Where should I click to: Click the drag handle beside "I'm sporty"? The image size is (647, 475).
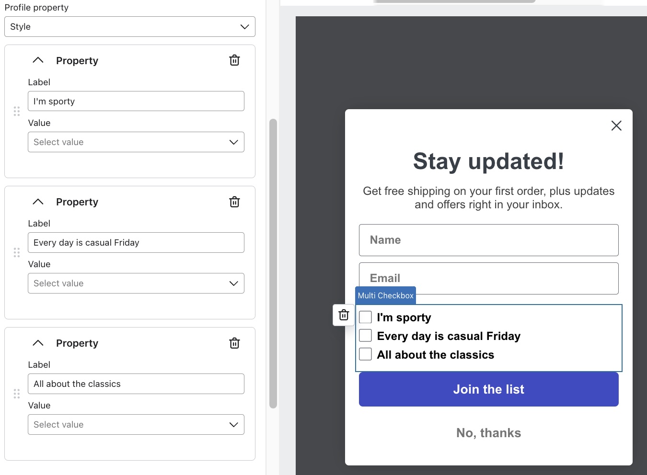tap(16, 111)
